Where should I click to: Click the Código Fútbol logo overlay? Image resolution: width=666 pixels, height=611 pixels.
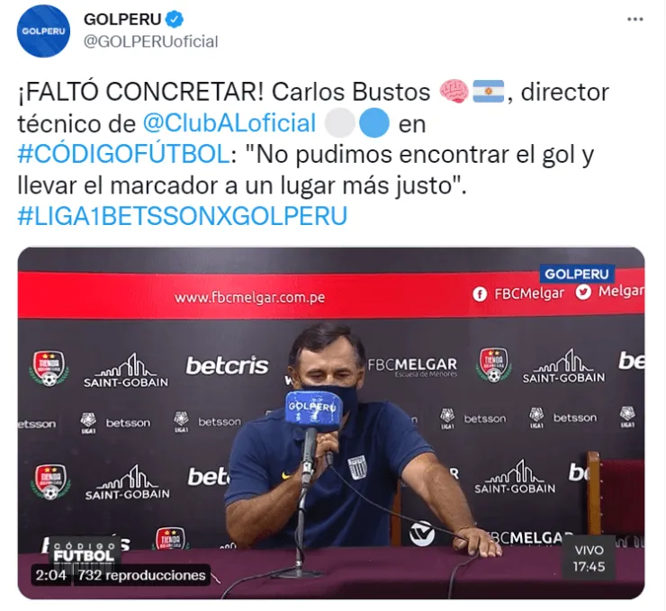[85, 552]
